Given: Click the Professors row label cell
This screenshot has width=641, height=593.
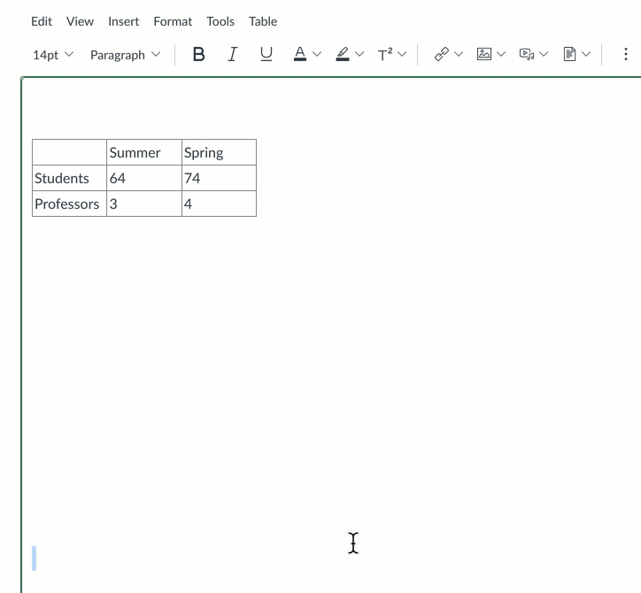Looking at the screenshot, I should 69,204.
